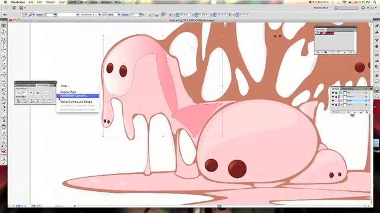Open the Essentials workspace switcher
This screenshot has width=380, height=213.
pos(322,8)
